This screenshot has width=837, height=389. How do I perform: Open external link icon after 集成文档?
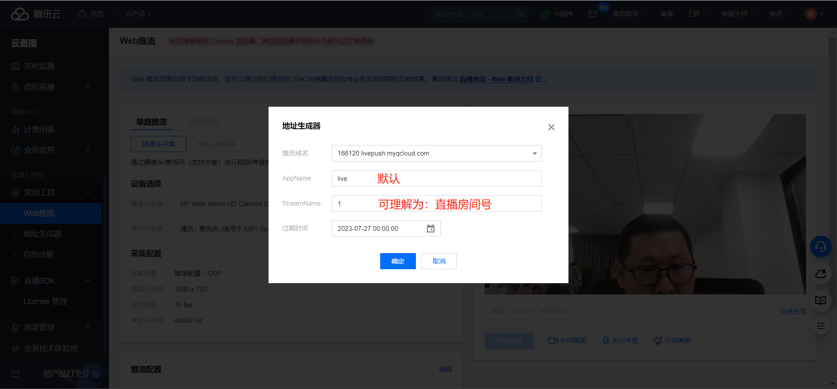(538, 79)
